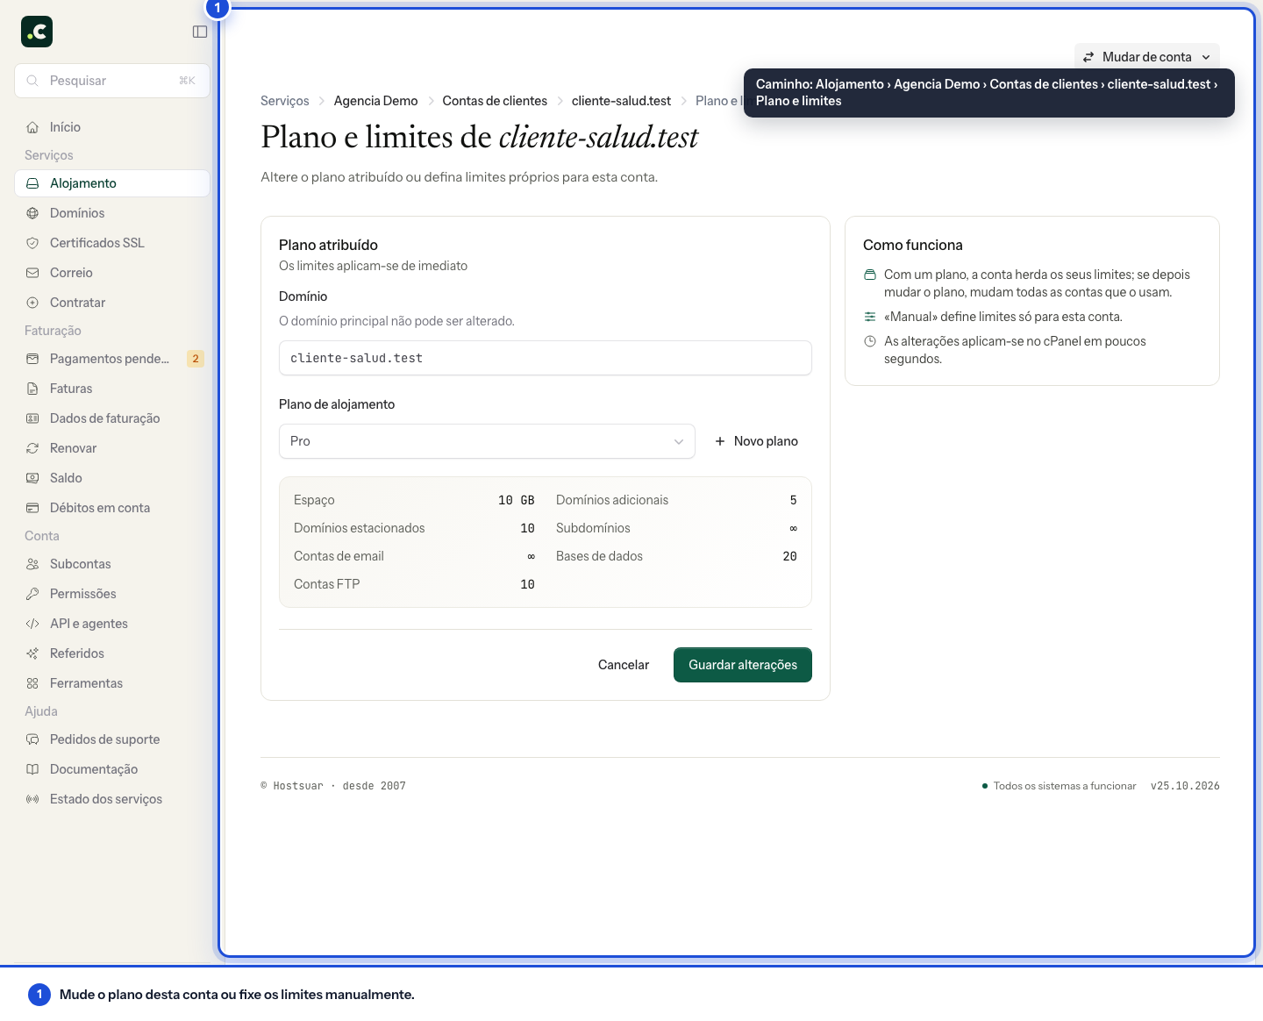
Task: Click the cliente-salud.test domain field
Action: pyautogui.click(x=545, y=358)
